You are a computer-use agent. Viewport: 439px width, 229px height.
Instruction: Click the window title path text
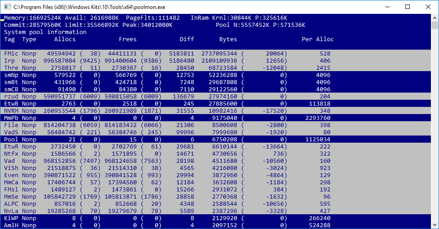(x=89, y=7)
